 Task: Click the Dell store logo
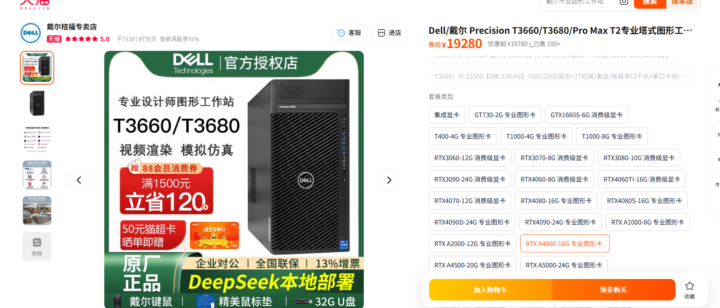point(31,33)
